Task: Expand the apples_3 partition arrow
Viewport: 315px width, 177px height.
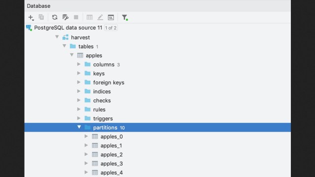Action: coord(86,164)
